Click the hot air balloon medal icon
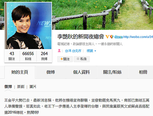This screenshot has width=153, height=116. pyautogui.click(x=112, y=37)
